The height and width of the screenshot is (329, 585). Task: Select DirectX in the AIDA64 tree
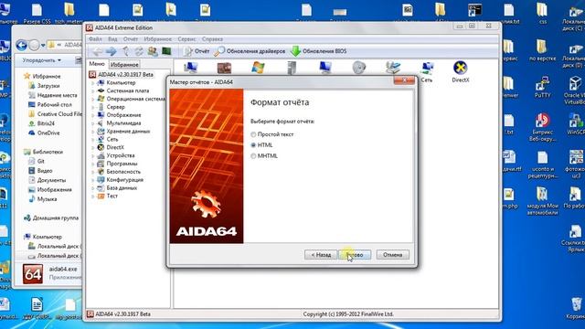[111, 147]
